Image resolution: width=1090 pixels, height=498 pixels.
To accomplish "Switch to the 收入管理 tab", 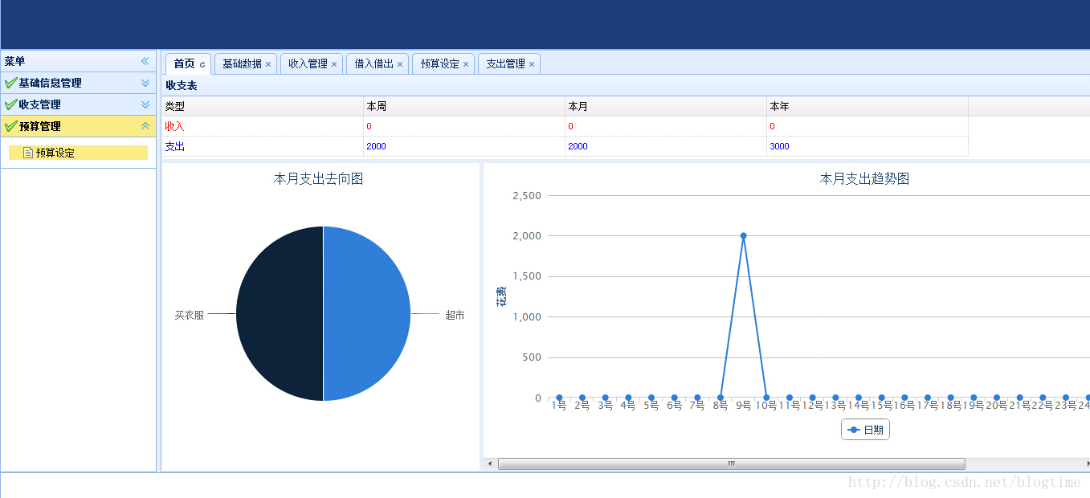I will (x=308, y=63).
